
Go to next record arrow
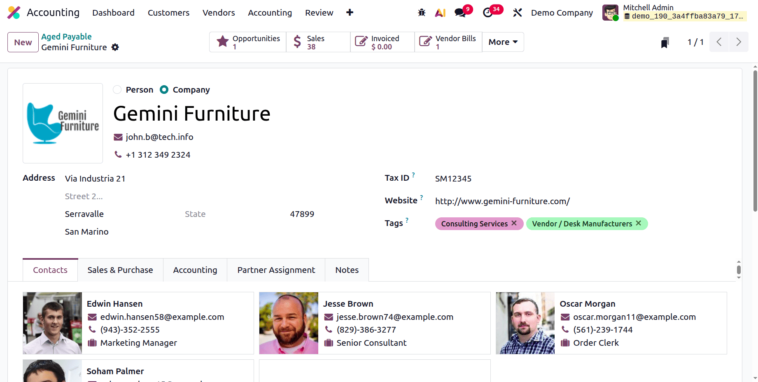(739, 42)
